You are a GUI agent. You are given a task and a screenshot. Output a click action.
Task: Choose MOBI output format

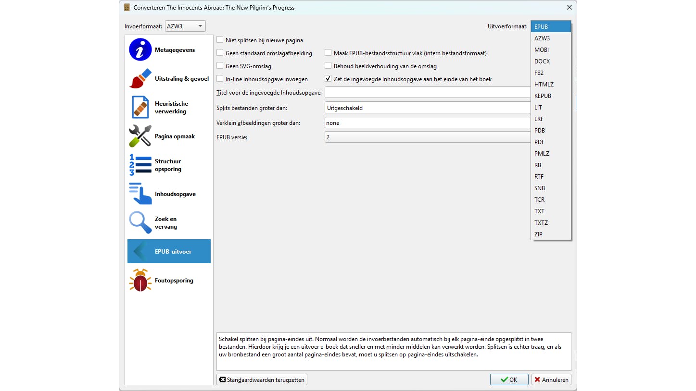[551, 50]
